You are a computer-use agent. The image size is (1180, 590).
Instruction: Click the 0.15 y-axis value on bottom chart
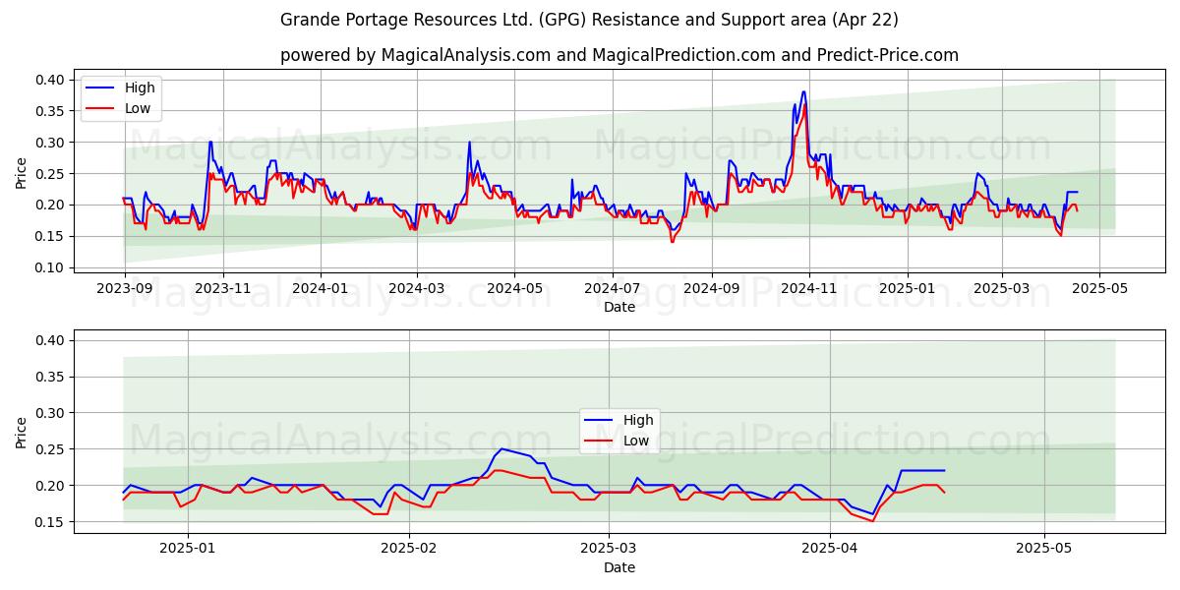[50, 522]
